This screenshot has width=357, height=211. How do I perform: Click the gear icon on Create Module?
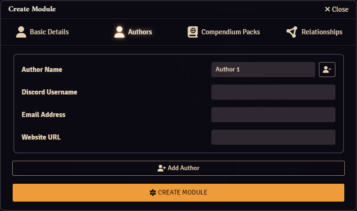click(x=153, y=193)
